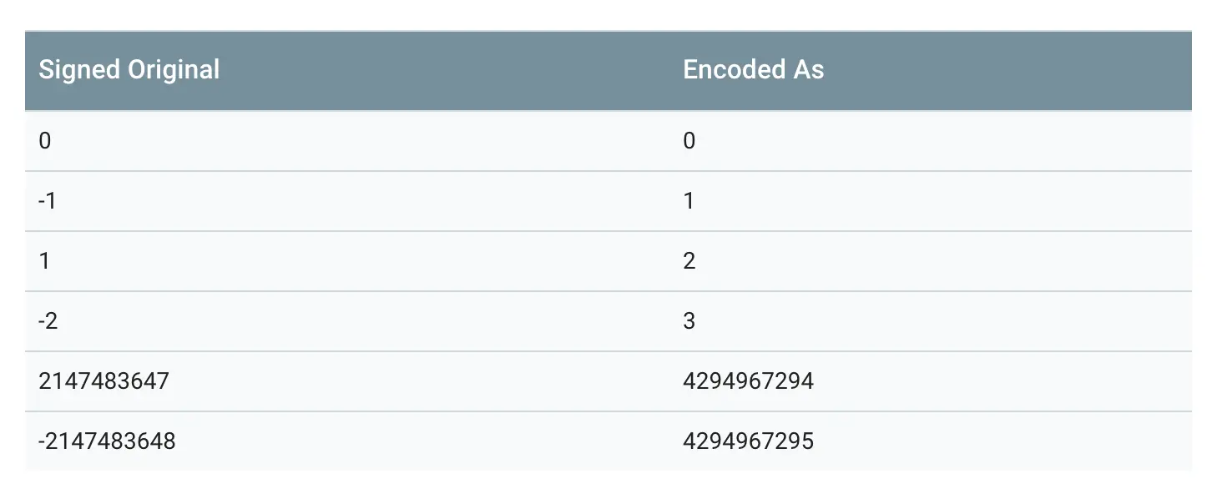Click the 1 cell under Encoded As
Screen dimensions: 1217x499
coord(689,201)
